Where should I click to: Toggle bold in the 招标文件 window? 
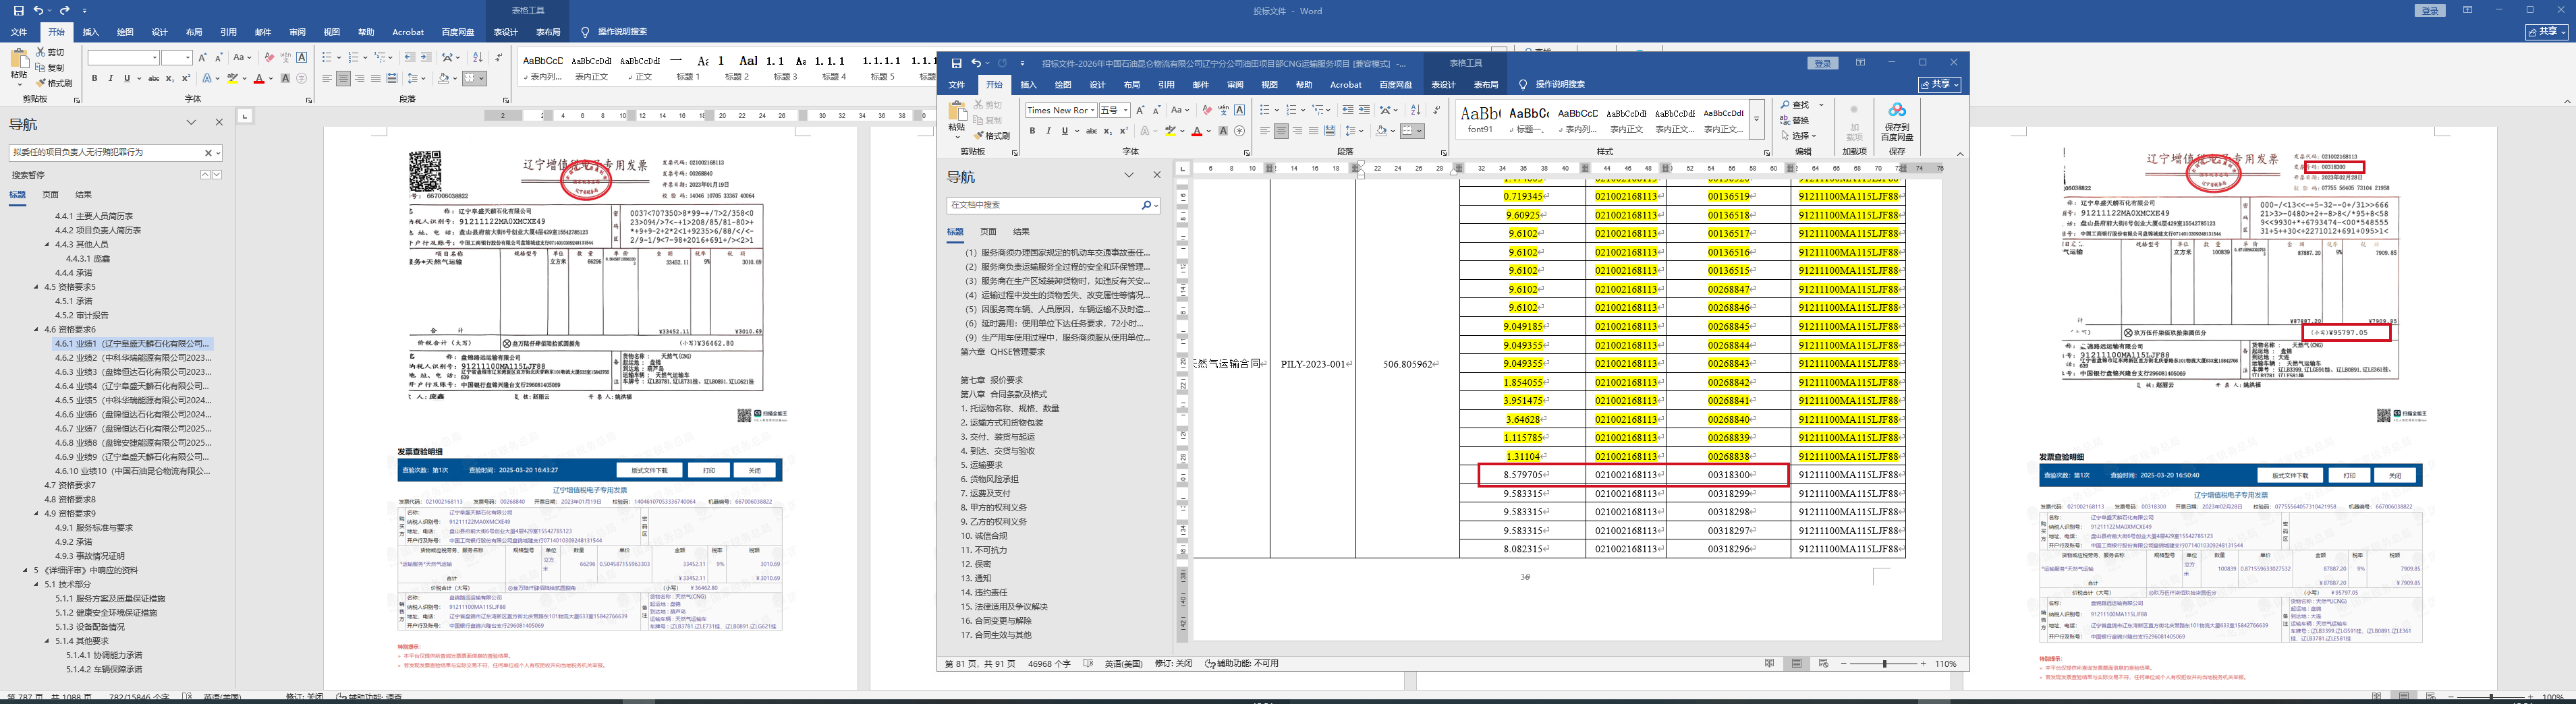pyautogui.click(x=1033, y=131)
